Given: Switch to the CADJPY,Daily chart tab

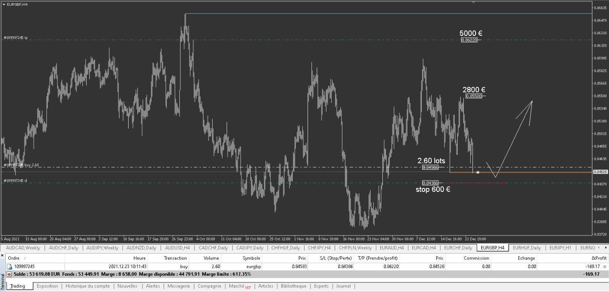Looking at the screenshot, I should pyautogui.click(x=250, y=248).
